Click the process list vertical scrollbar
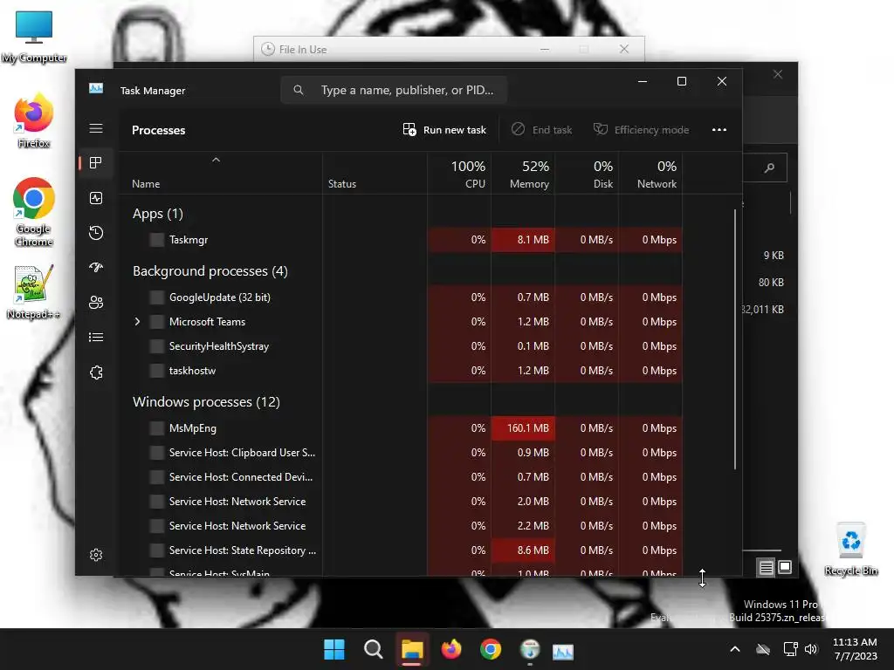Screen dimensions: 894x670 click(735, 339)
